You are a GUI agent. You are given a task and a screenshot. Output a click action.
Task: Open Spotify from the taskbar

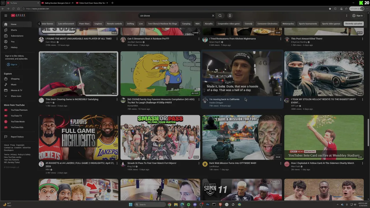[x=188, y=205]
